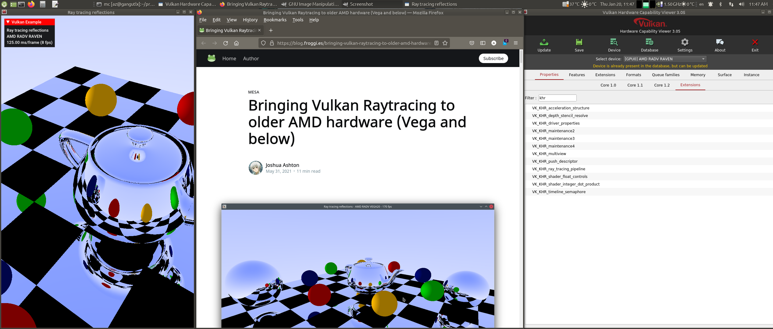773x329 pixels.
Task: Click the Firefox back arrow
Action: coord(203,43)
